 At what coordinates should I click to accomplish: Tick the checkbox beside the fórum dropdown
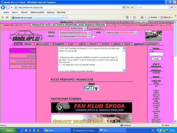click(93, 37)
